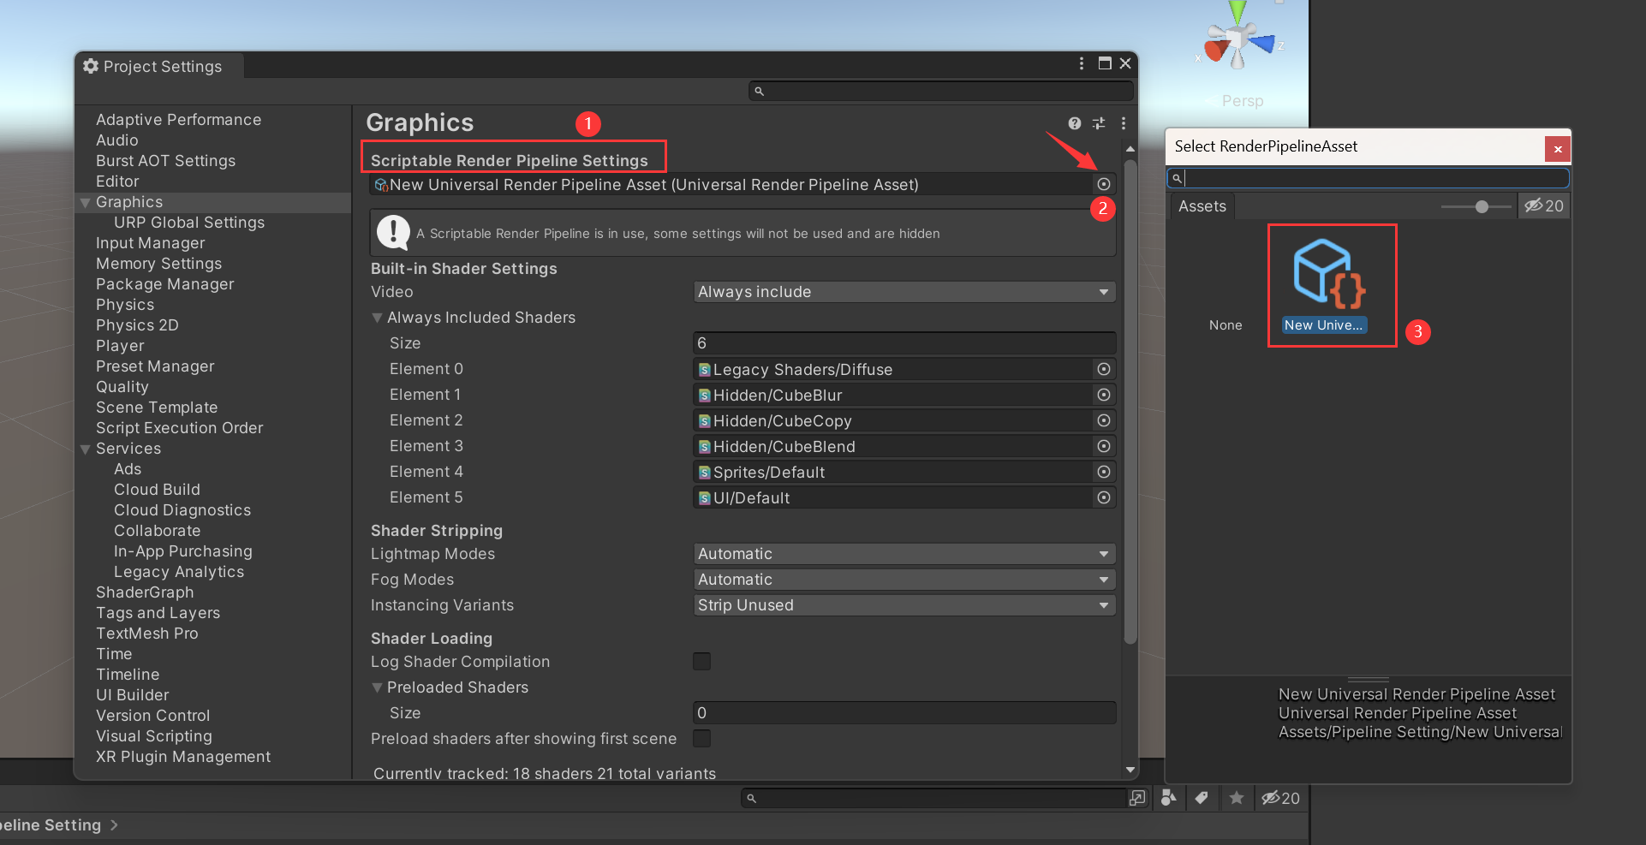Click the Project panel search field
Viewport: 1646px width, 845px height.
pyautogui.click(x=933, y=798)
